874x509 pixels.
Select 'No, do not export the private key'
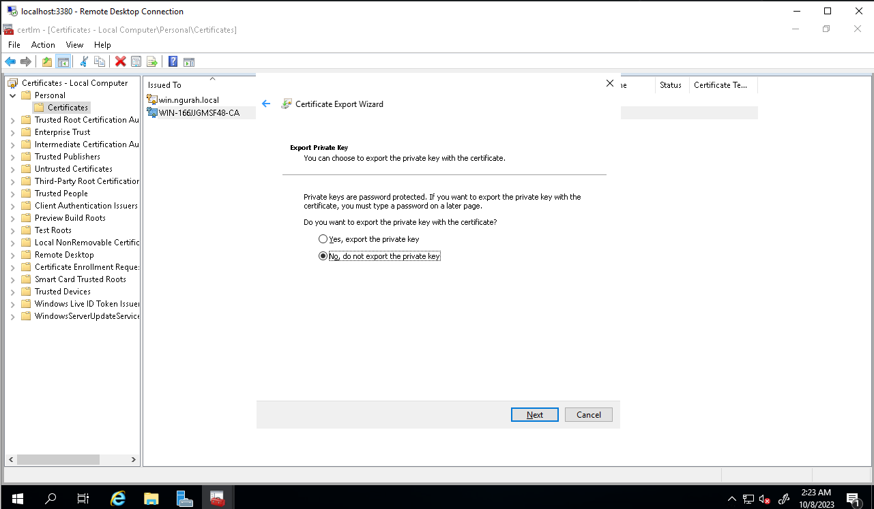coord(323,256)
